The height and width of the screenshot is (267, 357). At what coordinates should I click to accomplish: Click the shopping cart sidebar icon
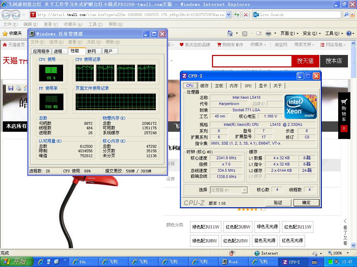tap(344, 102)
